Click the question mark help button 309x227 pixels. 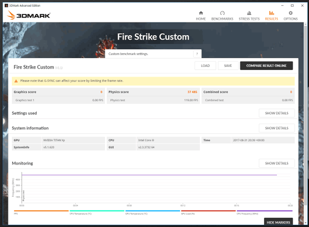(197, 54)
